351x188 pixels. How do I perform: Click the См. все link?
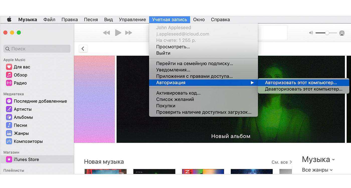click(282, 162)
